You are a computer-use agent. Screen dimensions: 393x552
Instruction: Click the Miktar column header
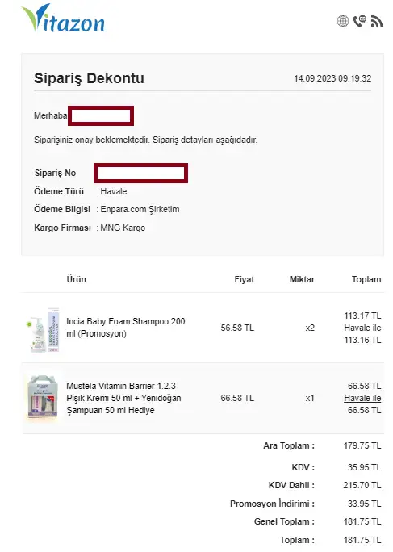click(x=302, y=279)
